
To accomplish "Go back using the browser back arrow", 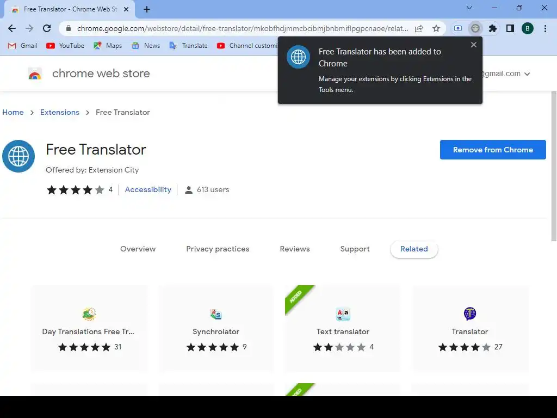I will point(12,28).
